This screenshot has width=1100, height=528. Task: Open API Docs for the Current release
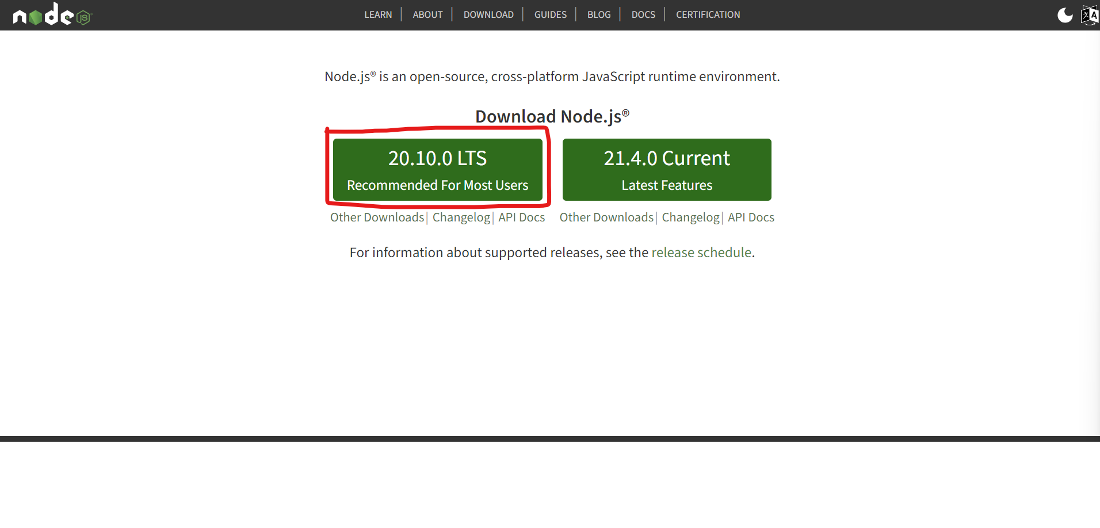751,217
